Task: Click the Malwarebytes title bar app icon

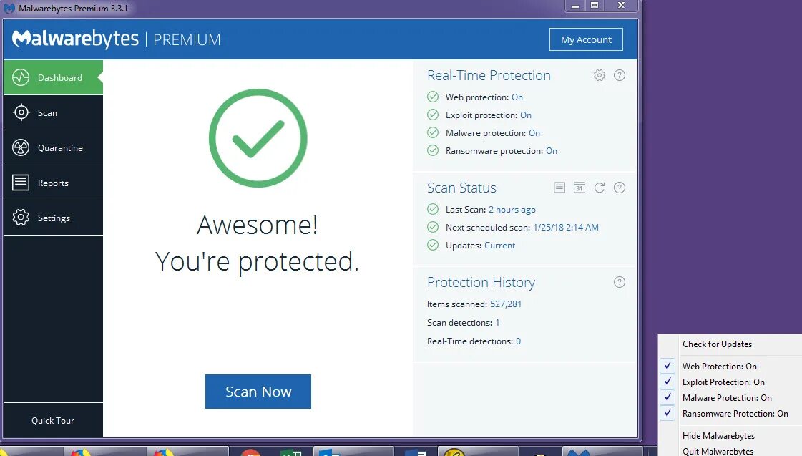Action: [x=9, y=8]
